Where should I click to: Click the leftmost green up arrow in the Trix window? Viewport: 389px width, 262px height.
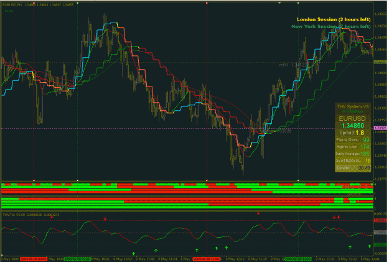[x=133, y=253]
